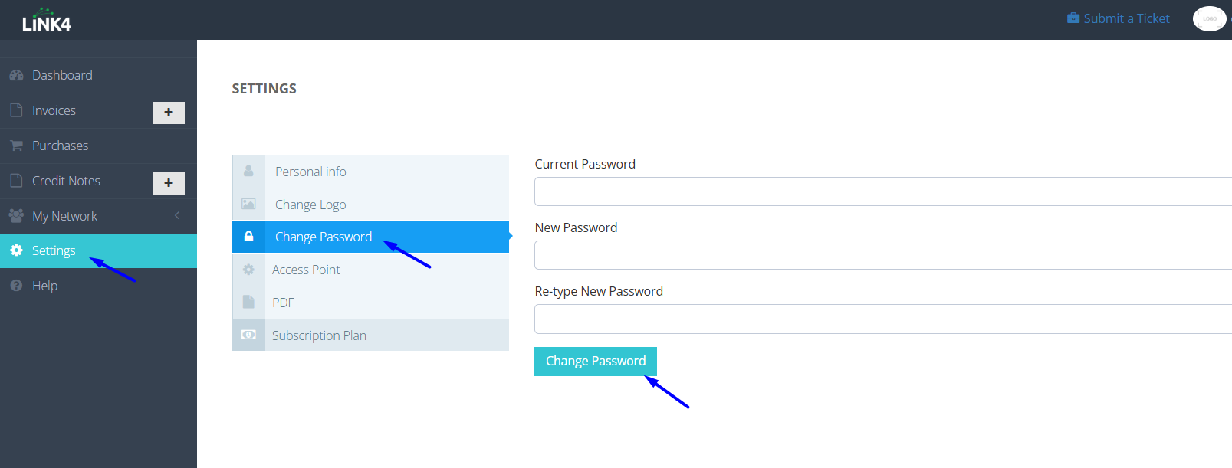The image size is (1232, 468).
Task: Click the Help question mark icon
Action: point(16,286)
